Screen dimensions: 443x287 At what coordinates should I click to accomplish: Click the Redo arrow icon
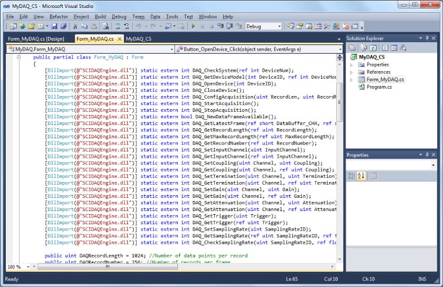click(x=153, y=26)
